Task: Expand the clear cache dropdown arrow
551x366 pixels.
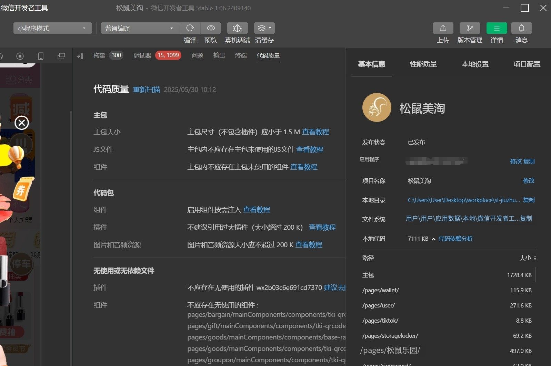Action: tap(270, 28)
